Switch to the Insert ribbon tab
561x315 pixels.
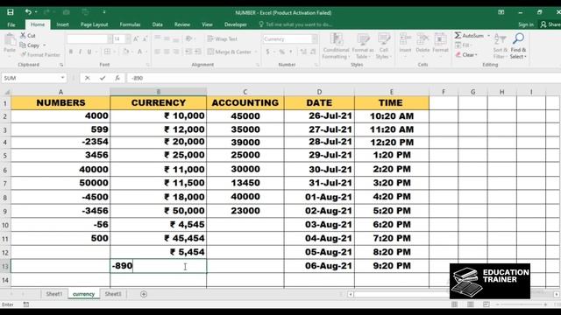click(x=62, y=24)
